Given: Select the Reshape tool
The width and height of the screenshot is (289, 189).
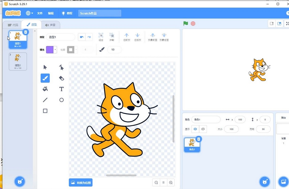Looking at the screenshot, I should coord(61,67).
